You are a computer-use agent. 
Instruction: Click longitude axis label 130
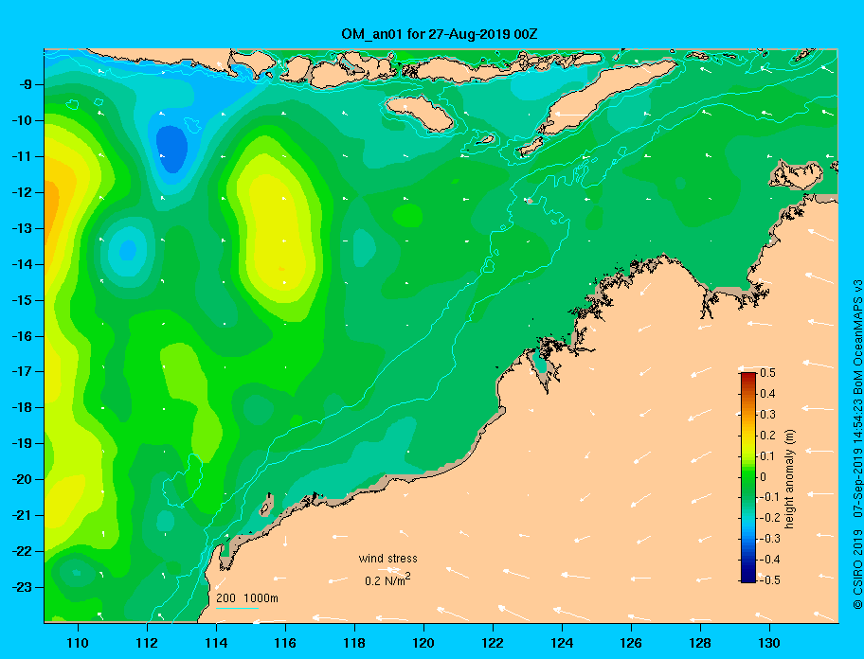point(769,643)
